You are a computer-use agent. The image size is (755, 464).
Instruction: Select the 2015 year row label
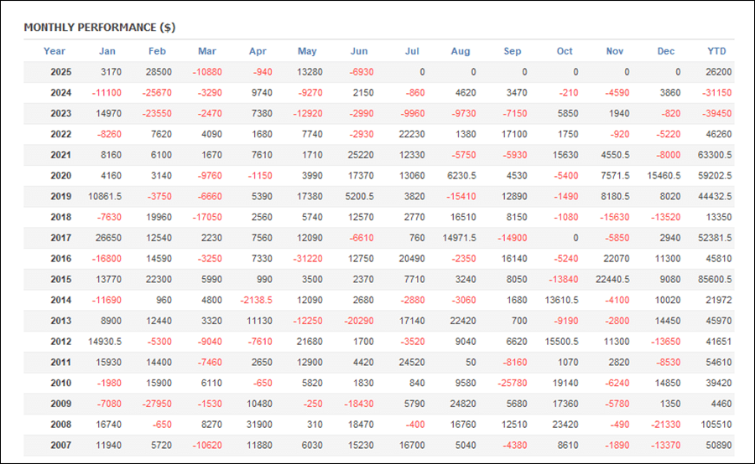coord(60,279)
